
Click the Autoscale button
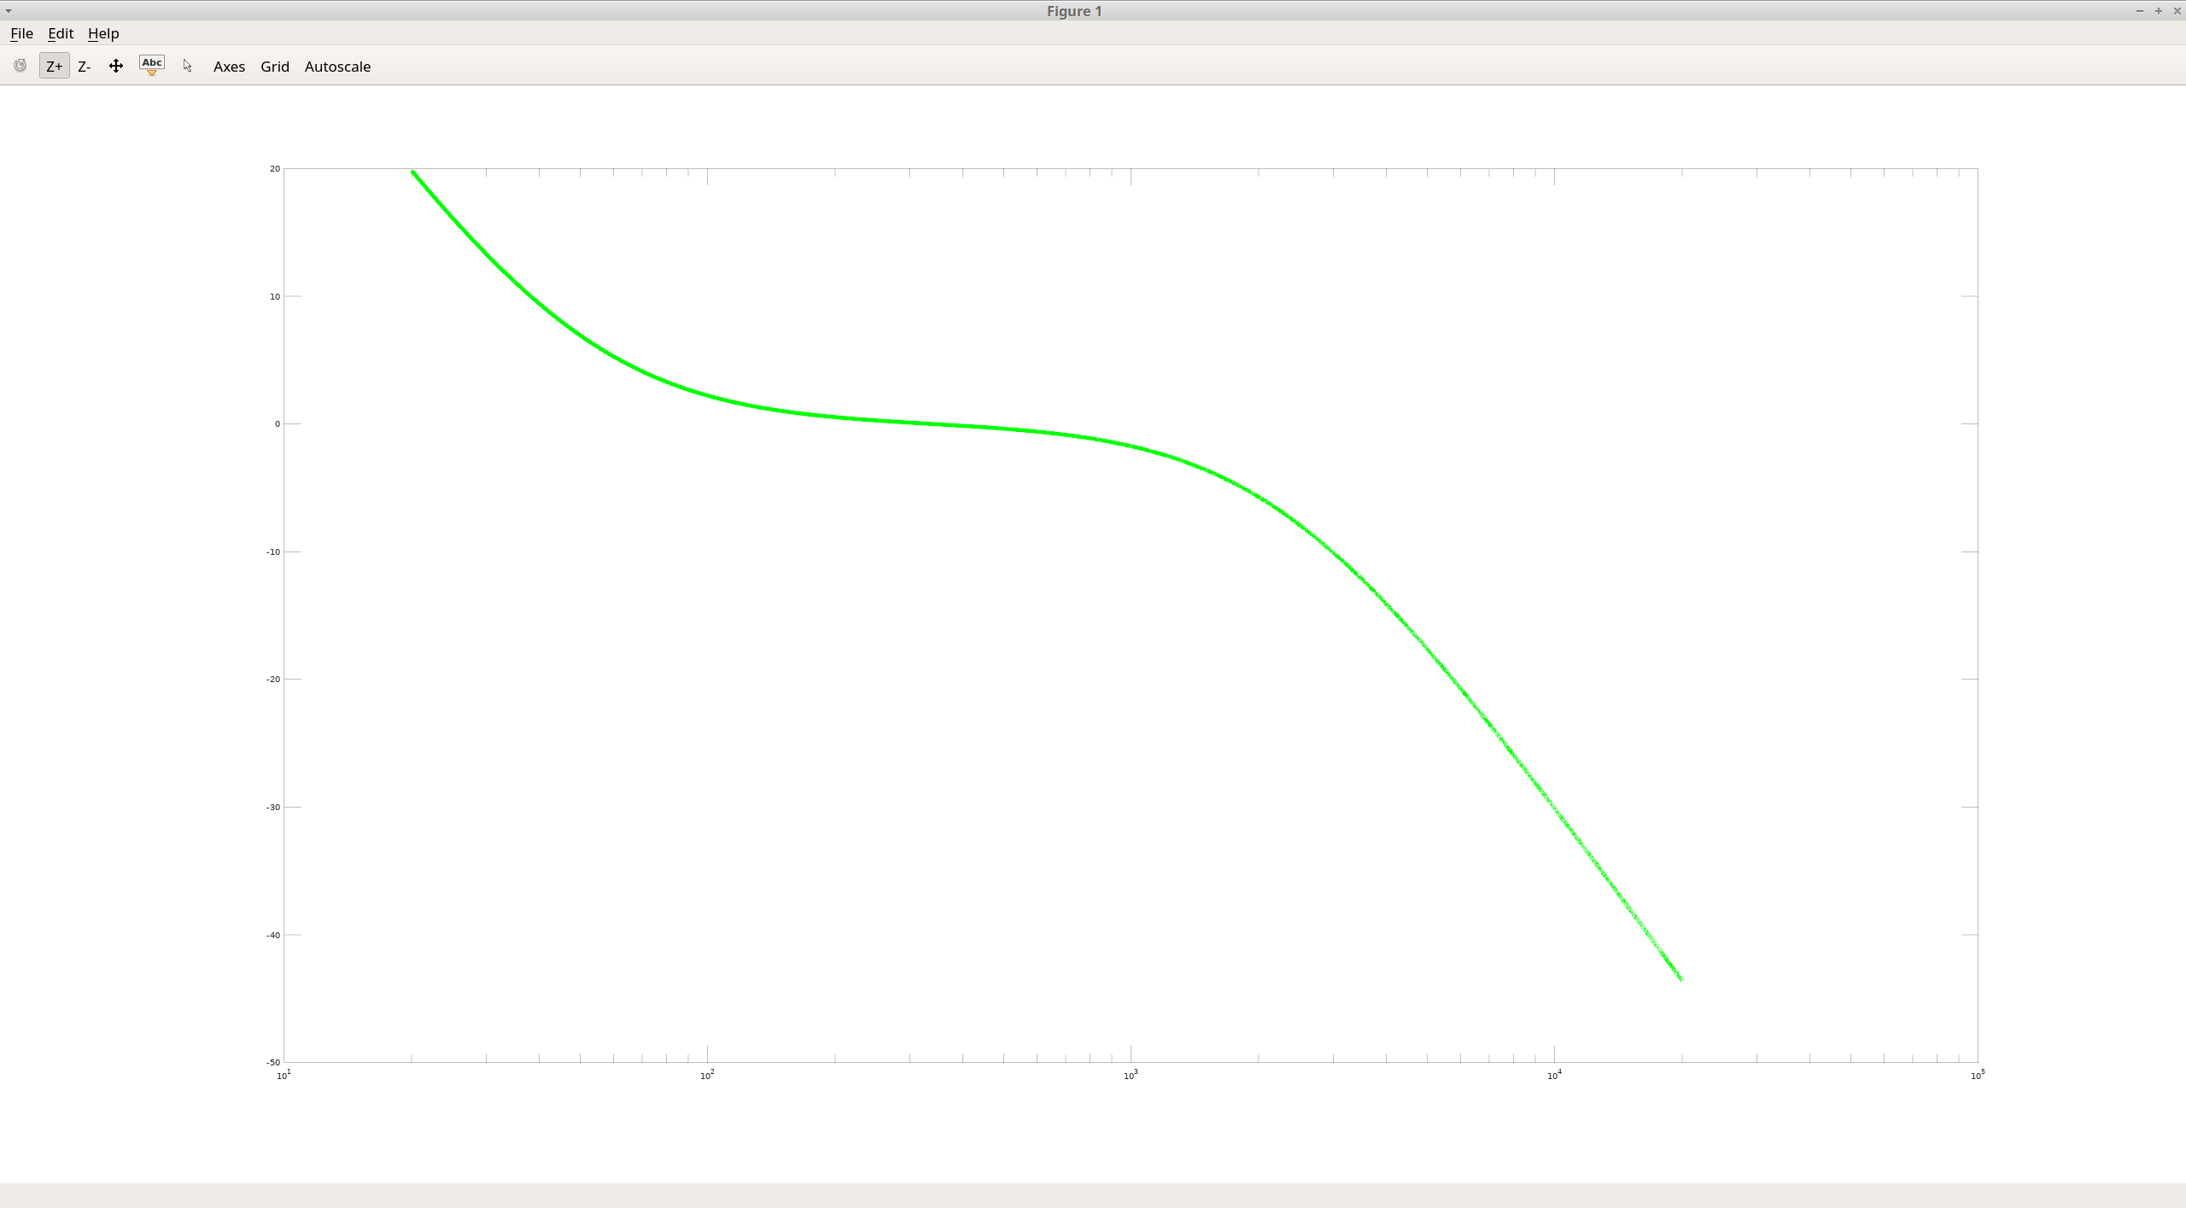pyautogui.click(x=337, y=66)
